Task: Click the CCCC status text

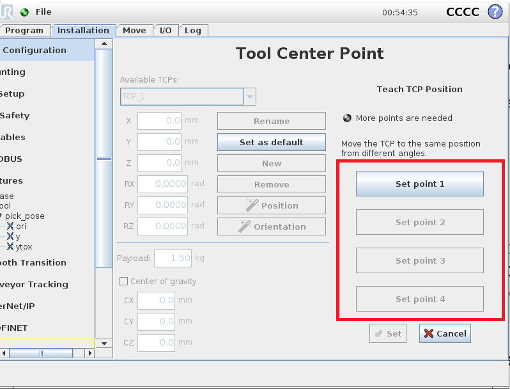Action: tap(463, 12)
